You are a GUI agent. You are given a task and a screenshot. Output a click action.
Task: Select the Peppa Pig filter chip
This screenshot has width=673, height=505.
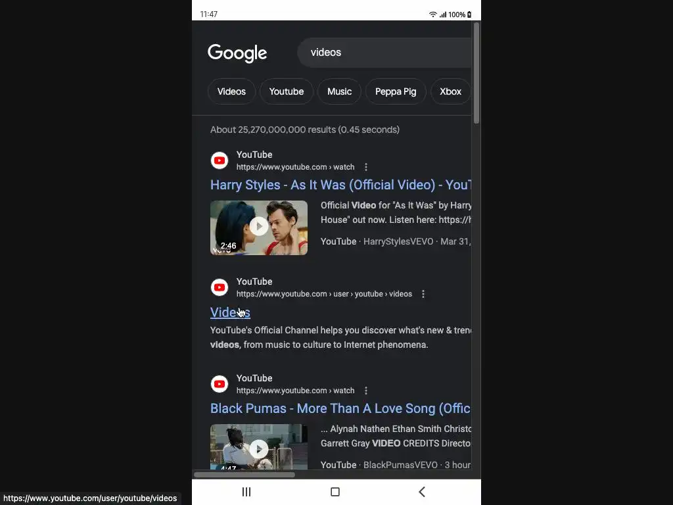(x=396, y=91)
